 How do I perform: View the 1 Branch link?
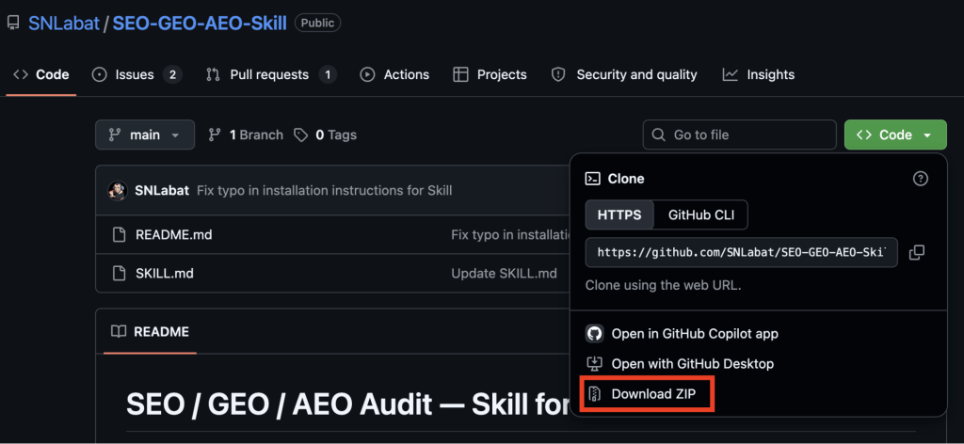coord(246,135)
